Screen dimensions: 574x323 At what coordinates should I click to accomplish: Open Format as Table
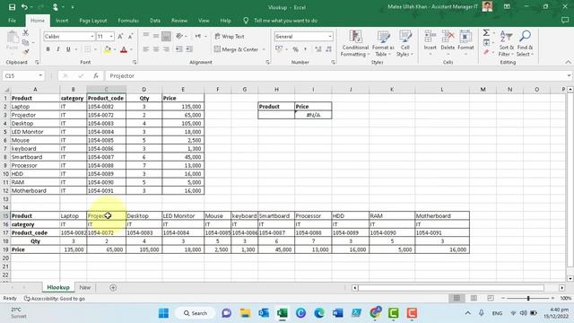[383, 43]
